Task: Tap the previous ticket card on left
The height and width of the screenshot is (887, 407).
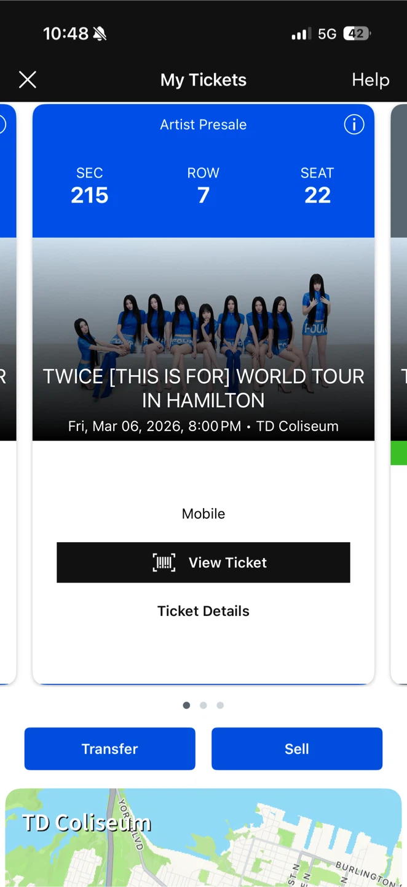Action: pos(8,394)
